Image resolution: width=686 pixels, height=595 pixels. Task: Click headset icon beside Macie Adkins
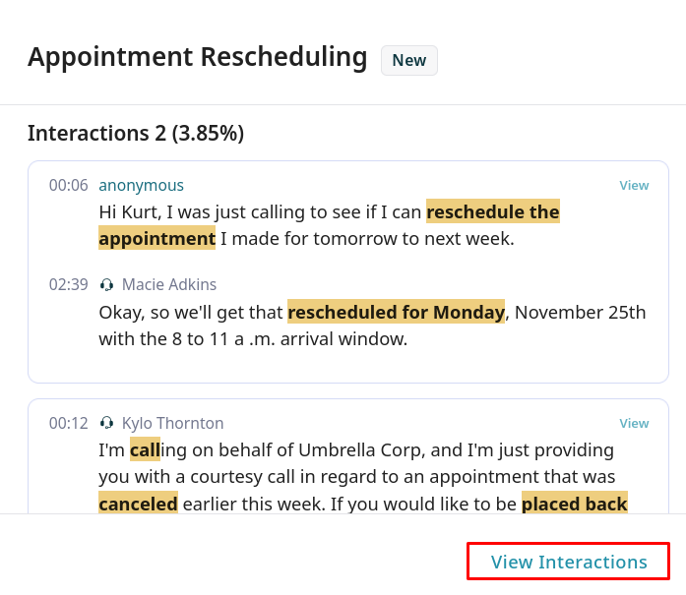tap(107, 285)
